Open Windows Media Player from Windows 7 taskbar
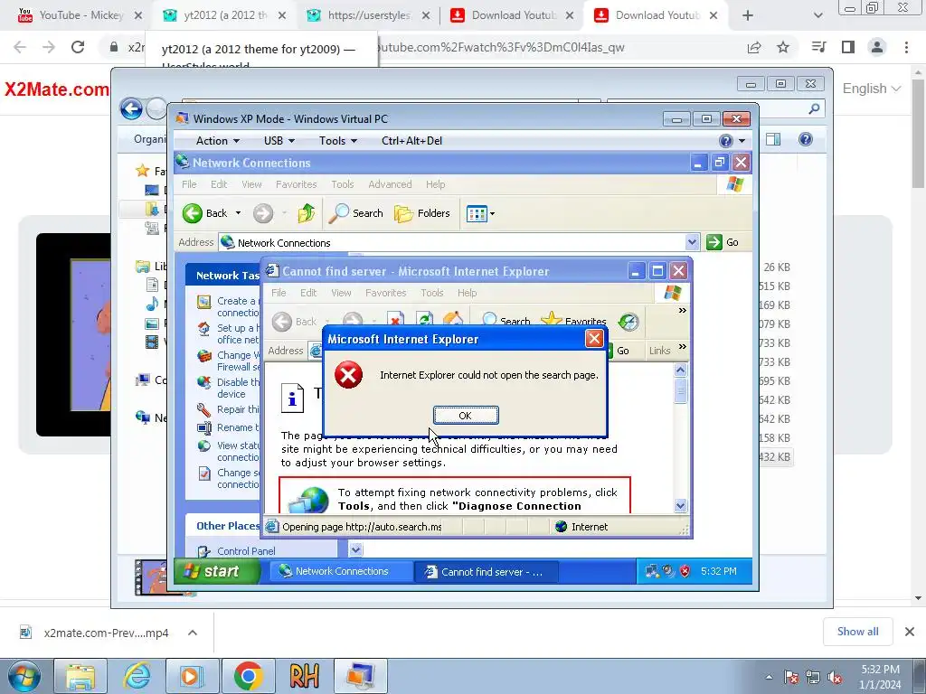Image resolution: width=926 pixels, height=694 pixels. [x=192, y=676]
